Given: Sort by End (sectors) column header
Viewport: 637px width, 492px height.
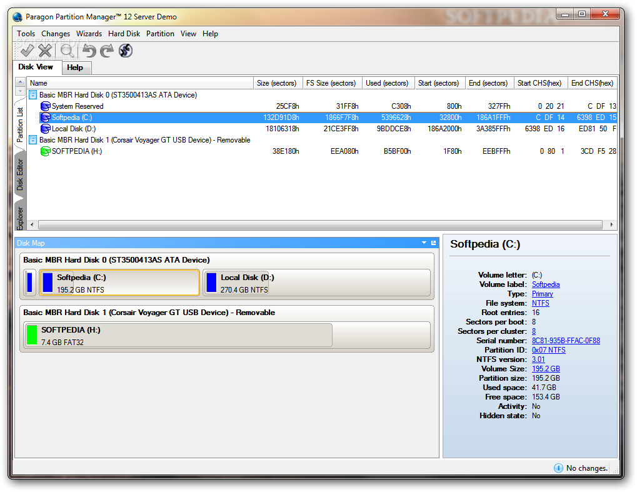Looking at the screenshot, I should [489, 83].
